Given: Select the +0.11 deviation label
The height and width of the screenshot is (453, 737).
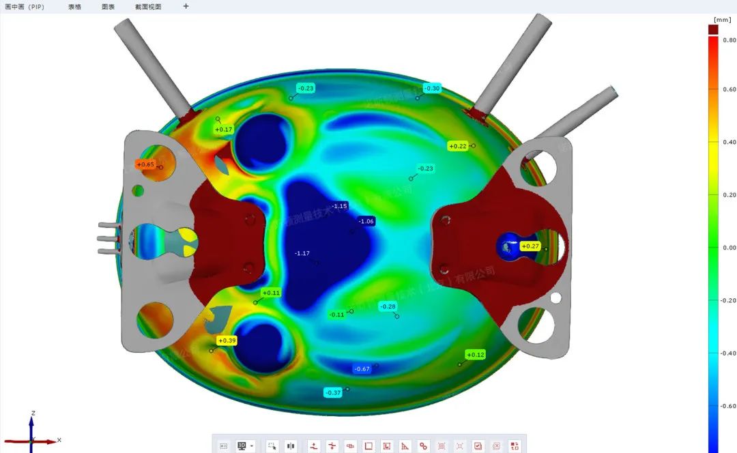Looking at the screenshot, I should (x=271, y=293).
